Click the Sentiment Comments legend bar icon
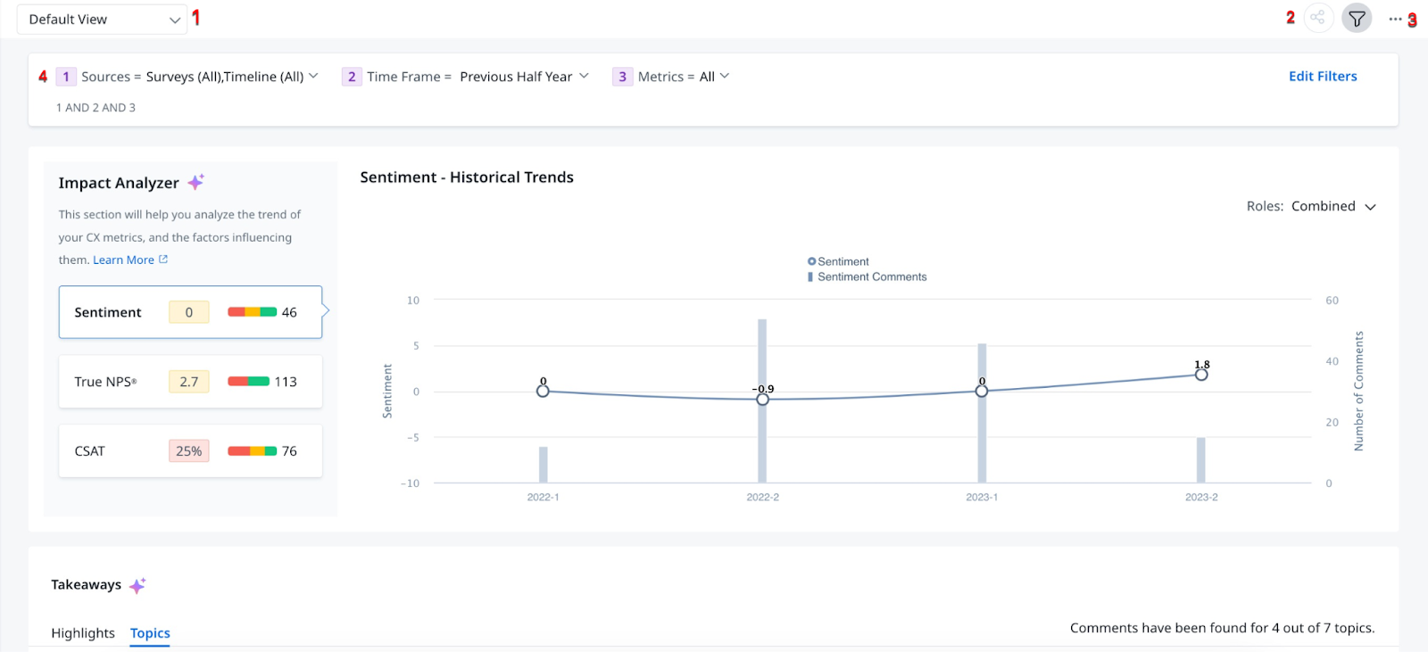Screen dimensions: 1428x652 point(810,276)
